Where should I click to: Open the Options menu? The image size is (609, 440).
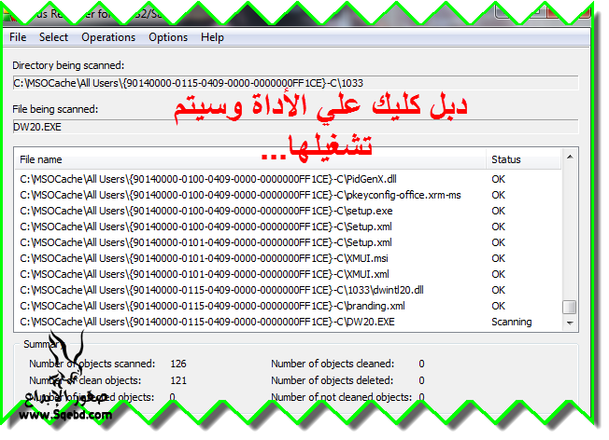tap(168, 37)
